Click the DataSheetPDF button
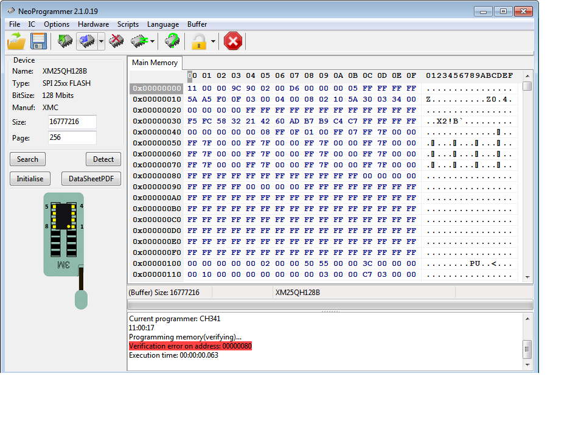 91,179
